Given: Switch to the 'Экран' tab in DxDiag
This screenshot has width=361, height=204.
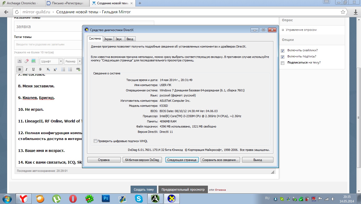Looking at the screenshot, I should tap(108, 39).
